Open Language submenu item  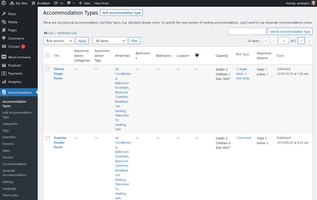click(9, 189)
